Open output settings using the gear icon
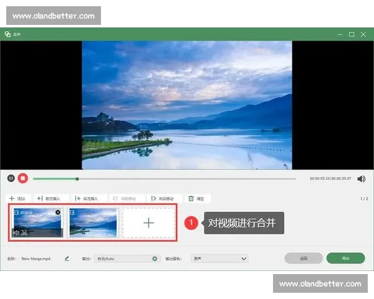 tap(155, 258)
